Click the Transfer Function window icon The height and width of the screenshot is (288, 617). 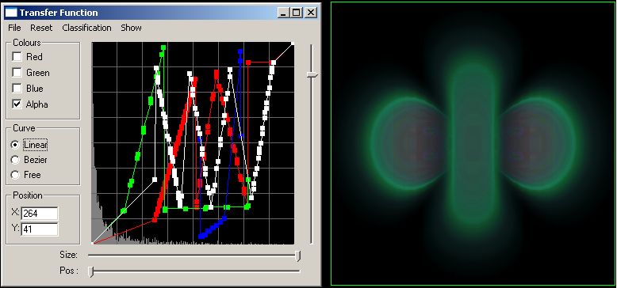click(x=11, y=13)
